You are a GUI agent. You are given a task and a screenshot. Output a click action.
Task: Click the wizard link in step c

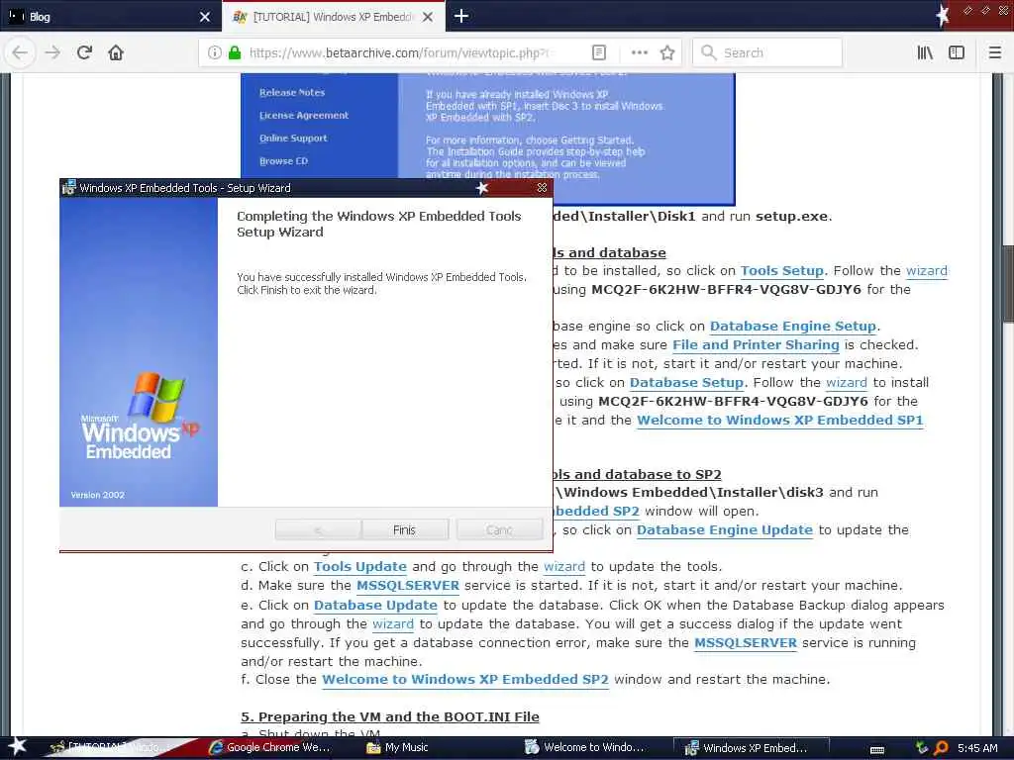[x=563, y=567]
